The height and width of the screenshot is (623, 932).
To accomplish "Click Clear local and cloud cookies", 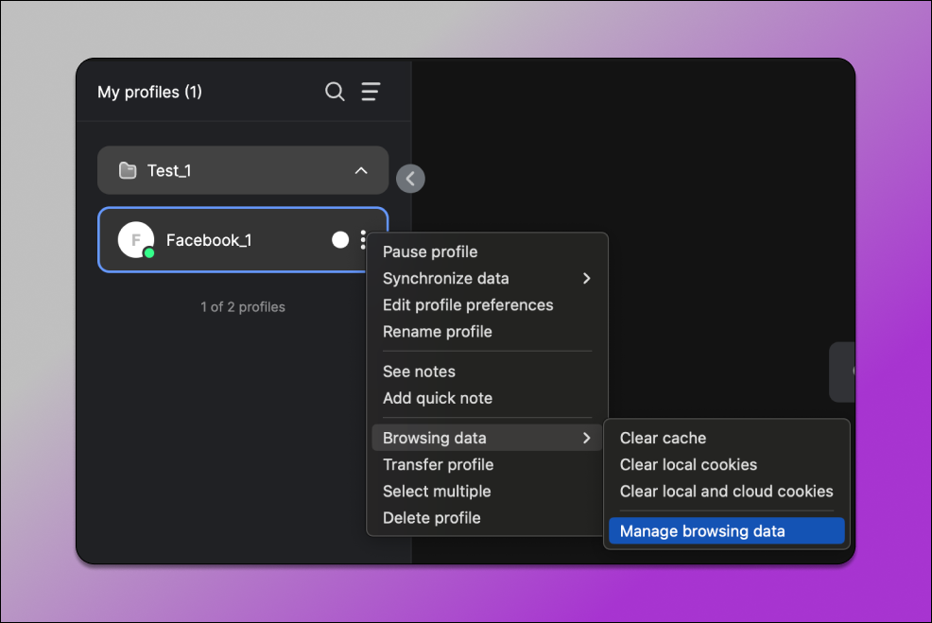I will (x=726, y=492).
